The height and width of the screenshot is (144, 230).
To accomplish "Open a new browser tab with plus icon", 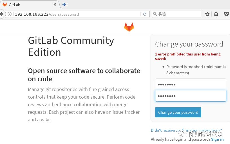I will pyautogui.click(x=64, y=4).
